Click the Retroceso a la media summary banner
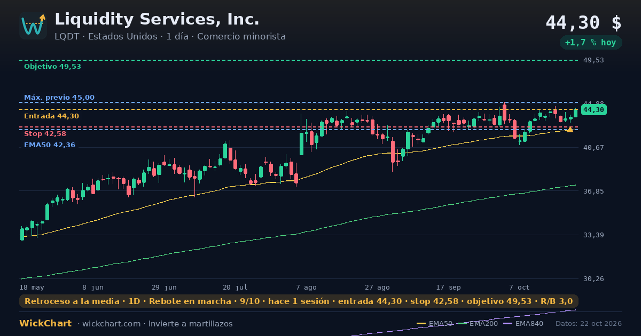Image resolution: width=641 pixels, height=336 pixels. pyautogui.click(x=299, y=301)
